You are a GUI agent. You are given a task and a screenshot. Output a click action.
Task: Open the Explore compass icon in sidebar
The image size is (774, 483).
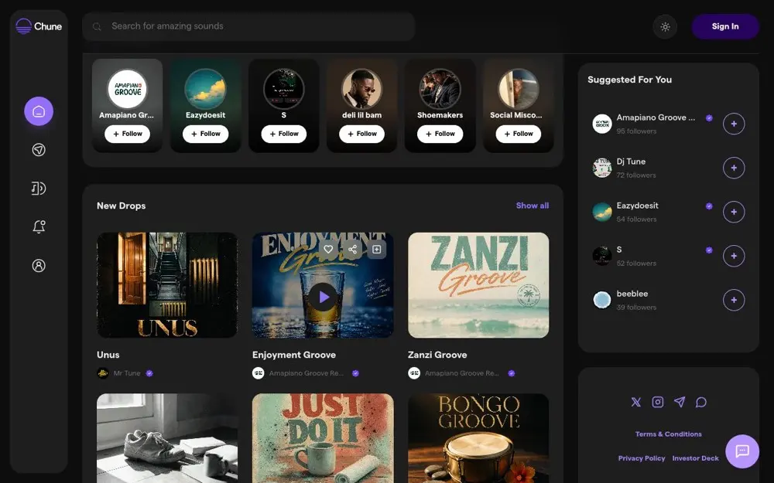tap(39, 150)
